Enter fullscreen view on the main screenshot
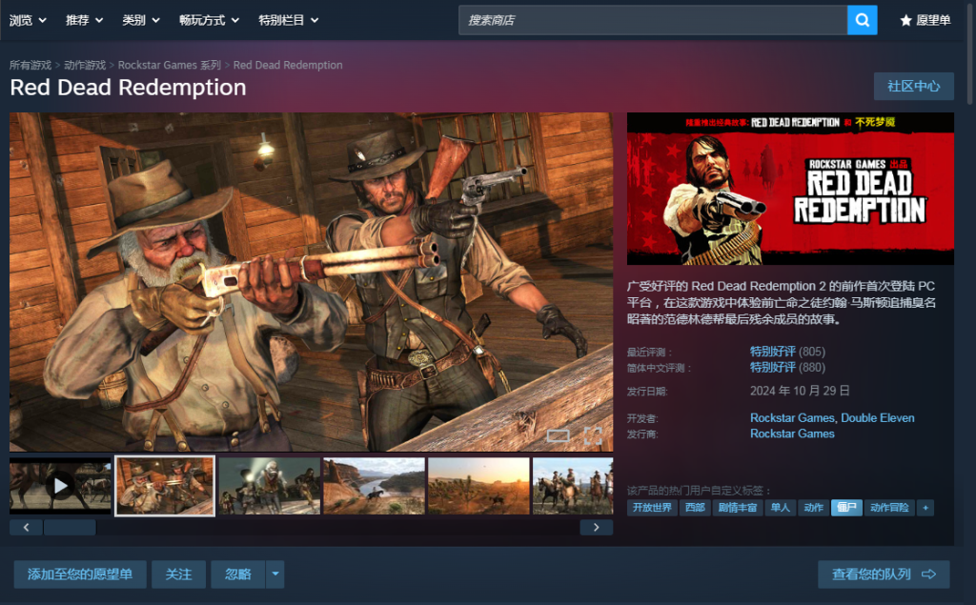This screenshot has height=605, width=976. tap(593, 436)
